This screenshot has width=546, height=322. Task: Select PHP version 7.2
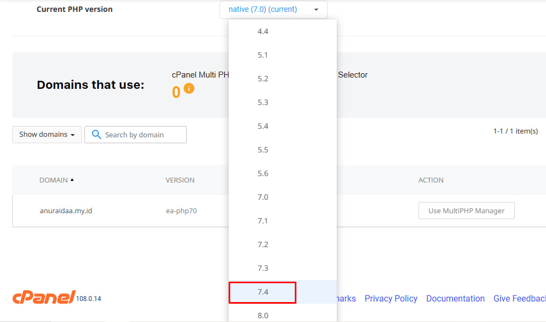[282, 244]
